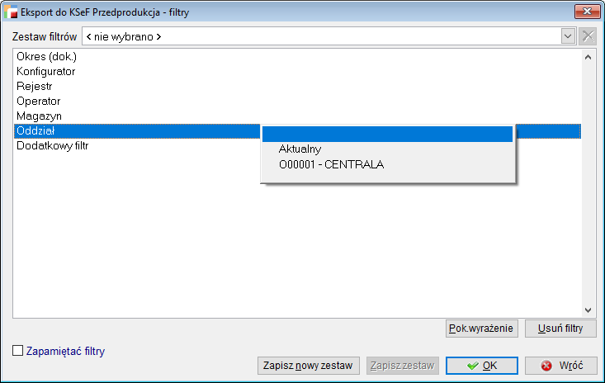Select the Konfigurator filter row
This screenshot has width=605, height=383.
click(x=46, y=72)
